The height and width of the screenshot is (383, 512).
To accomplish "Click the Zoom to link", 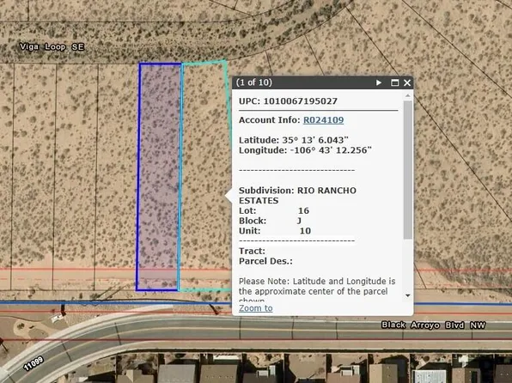I will [256, 308].
